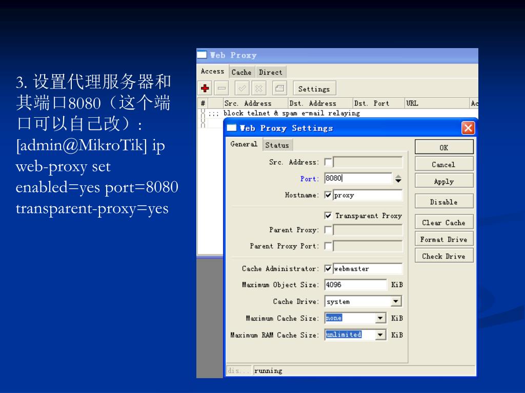
Task: Select the General tab
Action: coord(244,144)
